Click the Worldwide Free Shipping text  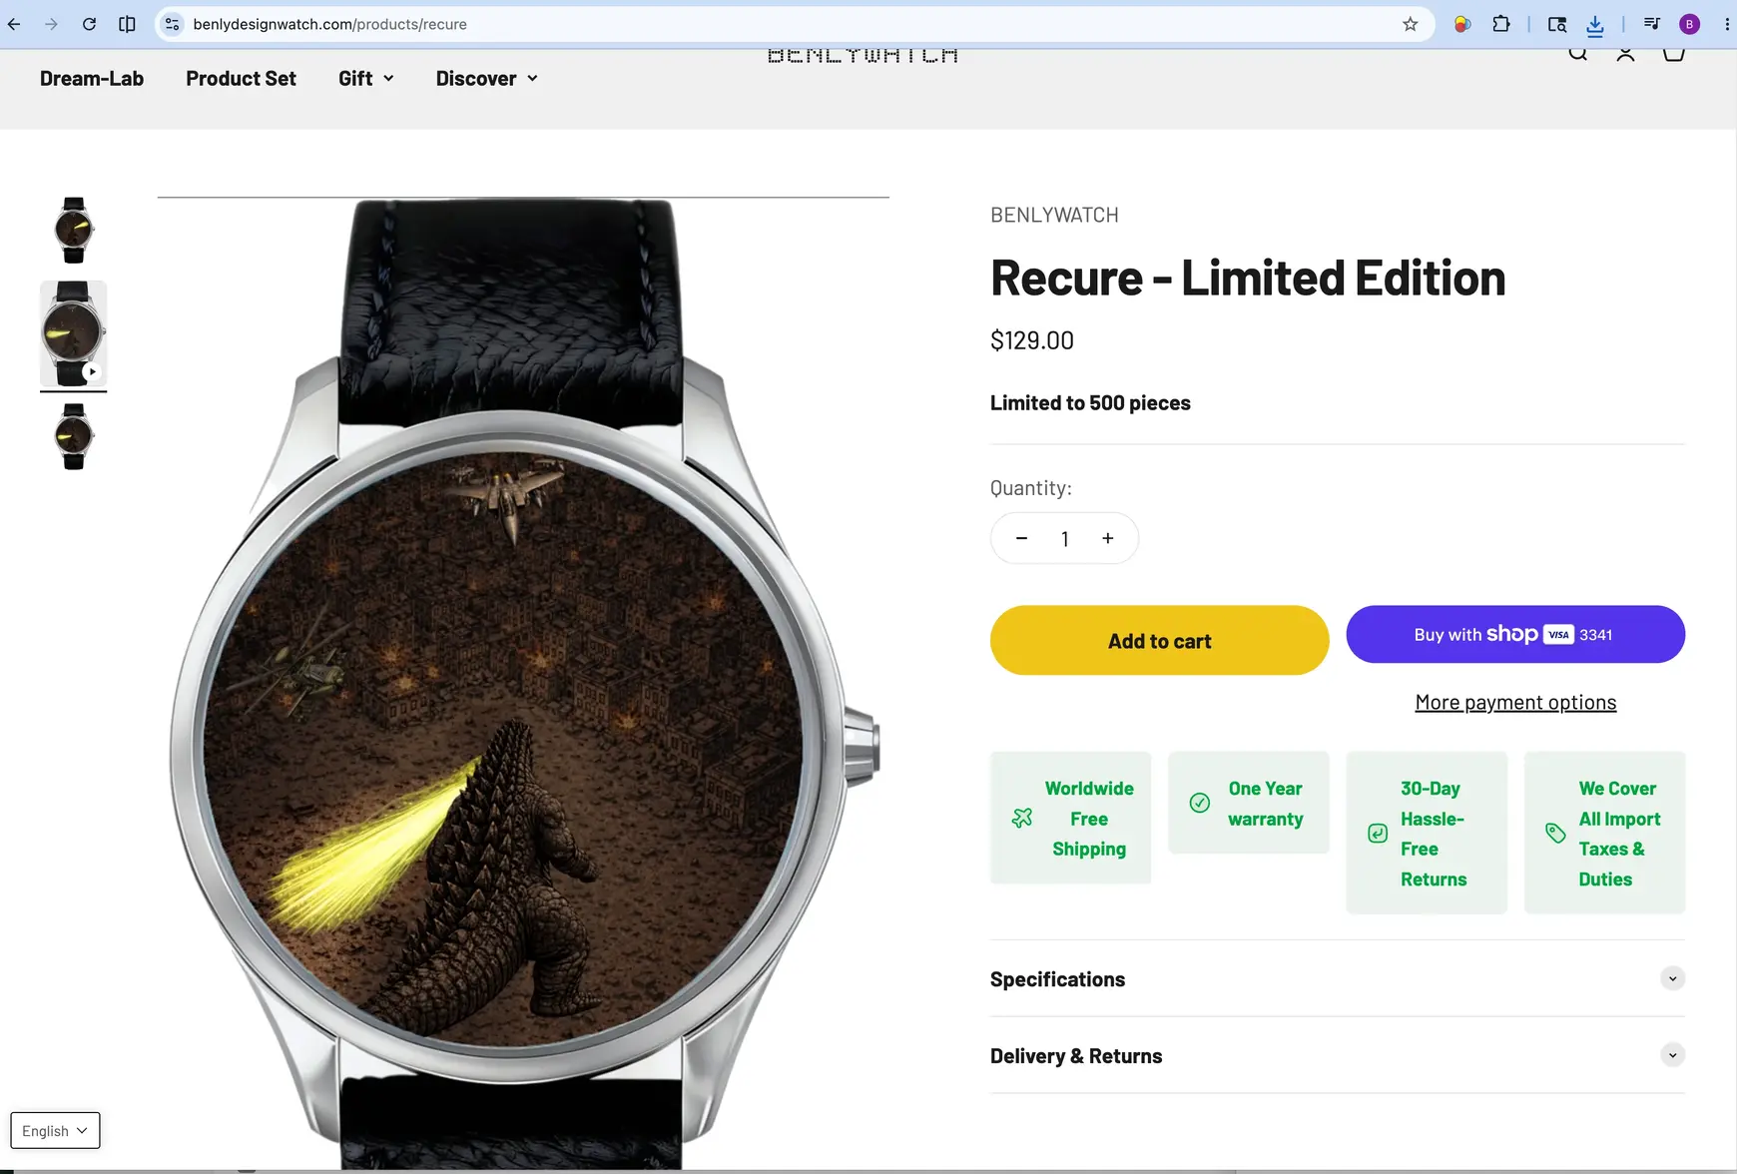coord(1089,819)
